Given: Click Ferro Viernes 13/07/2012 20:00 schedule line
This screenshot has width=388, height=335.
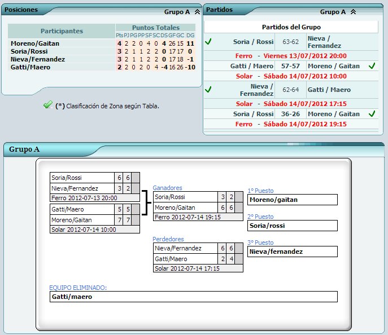Looking at the screenshot, I should [x=291, y=56].
